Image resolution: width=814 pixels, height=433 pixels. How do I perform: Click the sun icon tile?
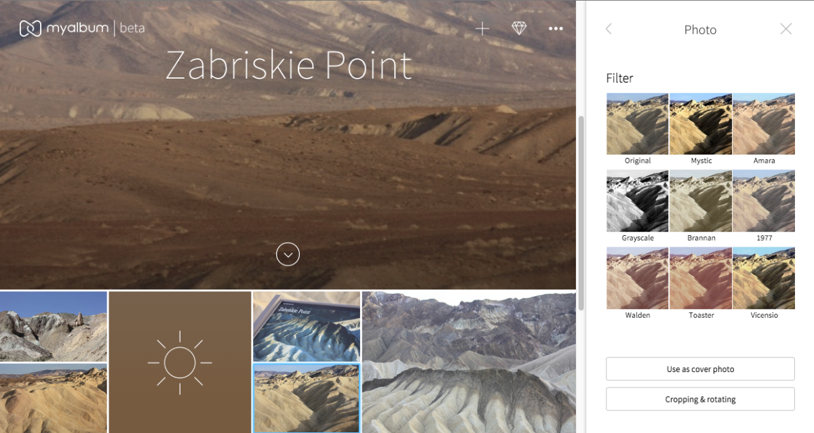point(180,363)
